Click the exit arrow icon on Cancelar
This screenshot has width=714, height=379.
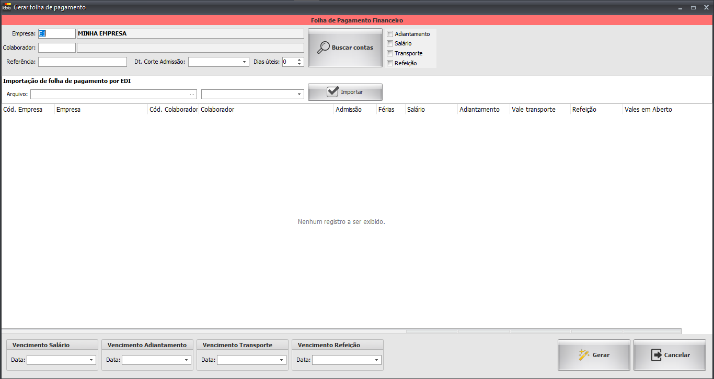click(x=657, y=355)
